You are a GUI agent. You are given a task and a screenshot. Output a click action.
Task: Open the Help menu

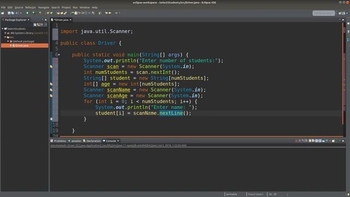point(95,7)
